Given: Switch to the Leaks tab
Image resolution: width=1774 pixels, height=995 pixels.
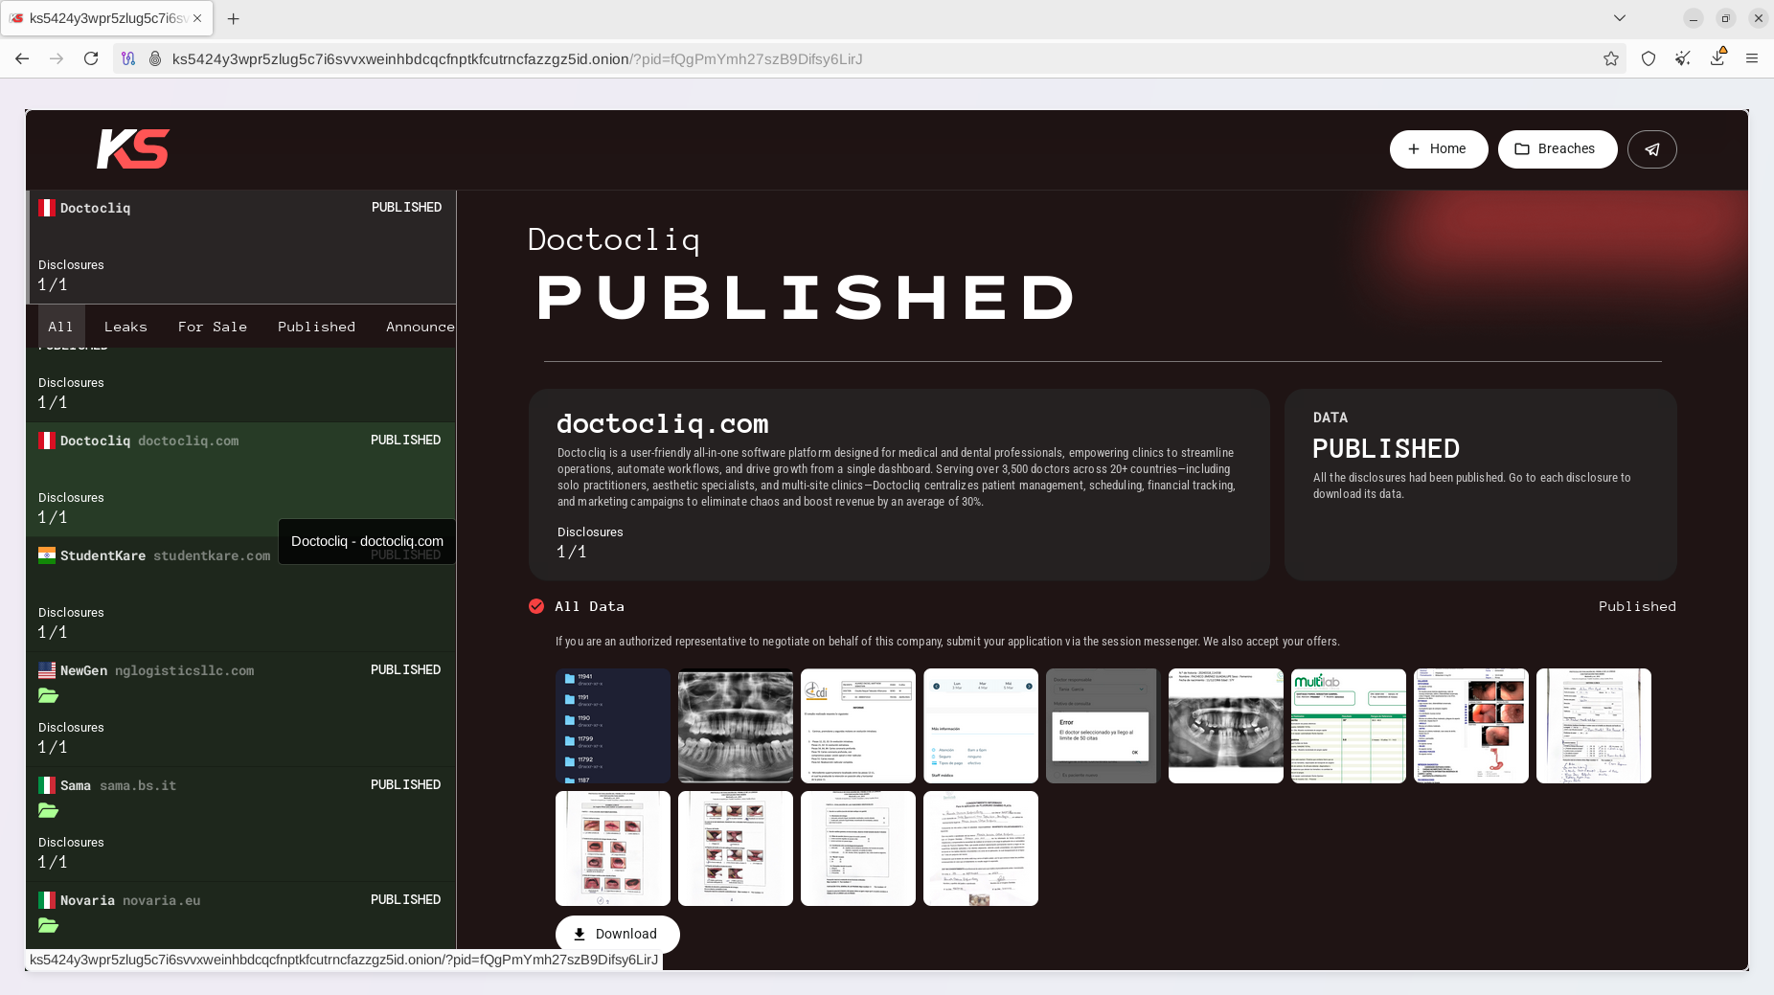Looking at the screenshot, I should [125, 327].
